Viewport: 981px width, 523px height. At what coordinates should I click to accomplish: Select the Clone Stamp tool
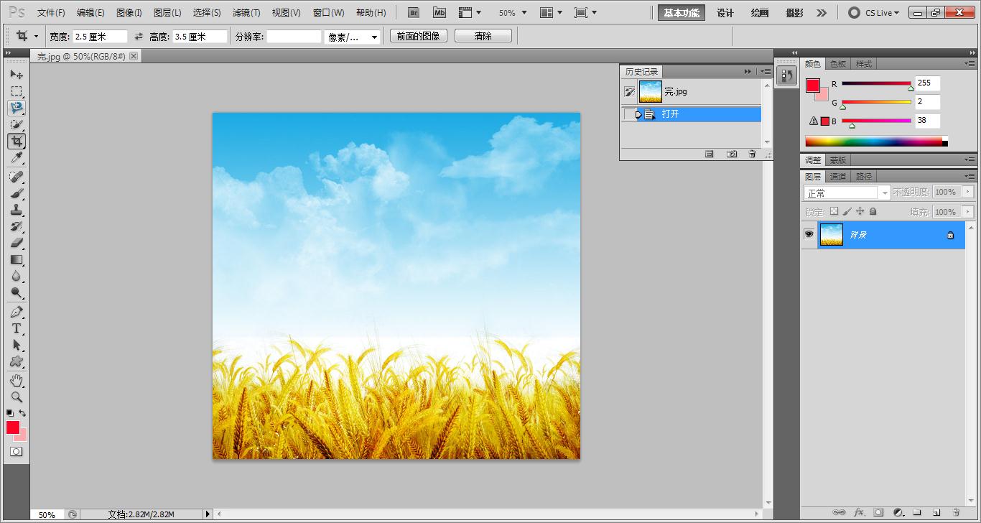point(17,210)
